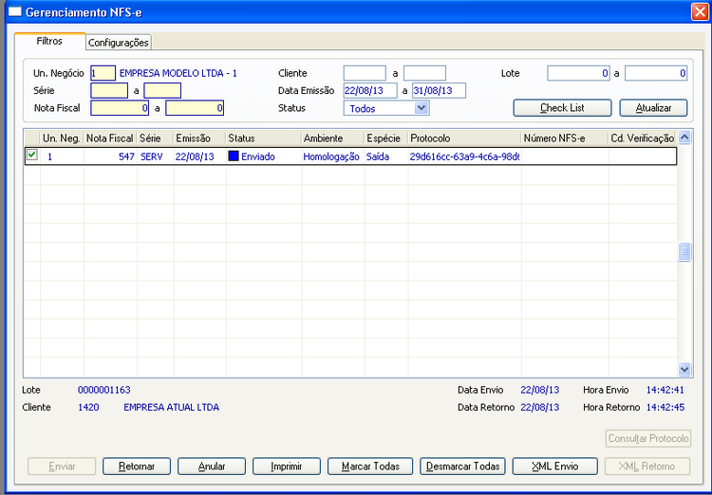The height and width of the screenshot is (495, 712).
Task: Close the Gerenciamento NFS-e window
Action: pos(700,11)
